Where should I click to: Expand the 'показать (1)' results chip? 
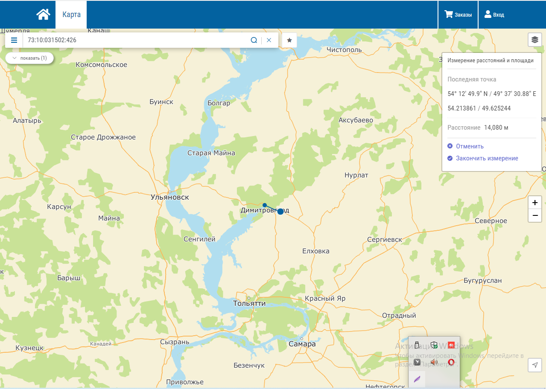pyautogui.click(x=29, y=58)
